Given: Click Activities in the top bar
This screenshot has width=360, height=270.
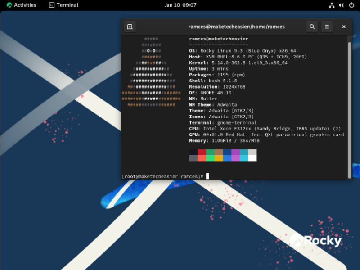Looking at the screenshot, I should tap(21, 5).
